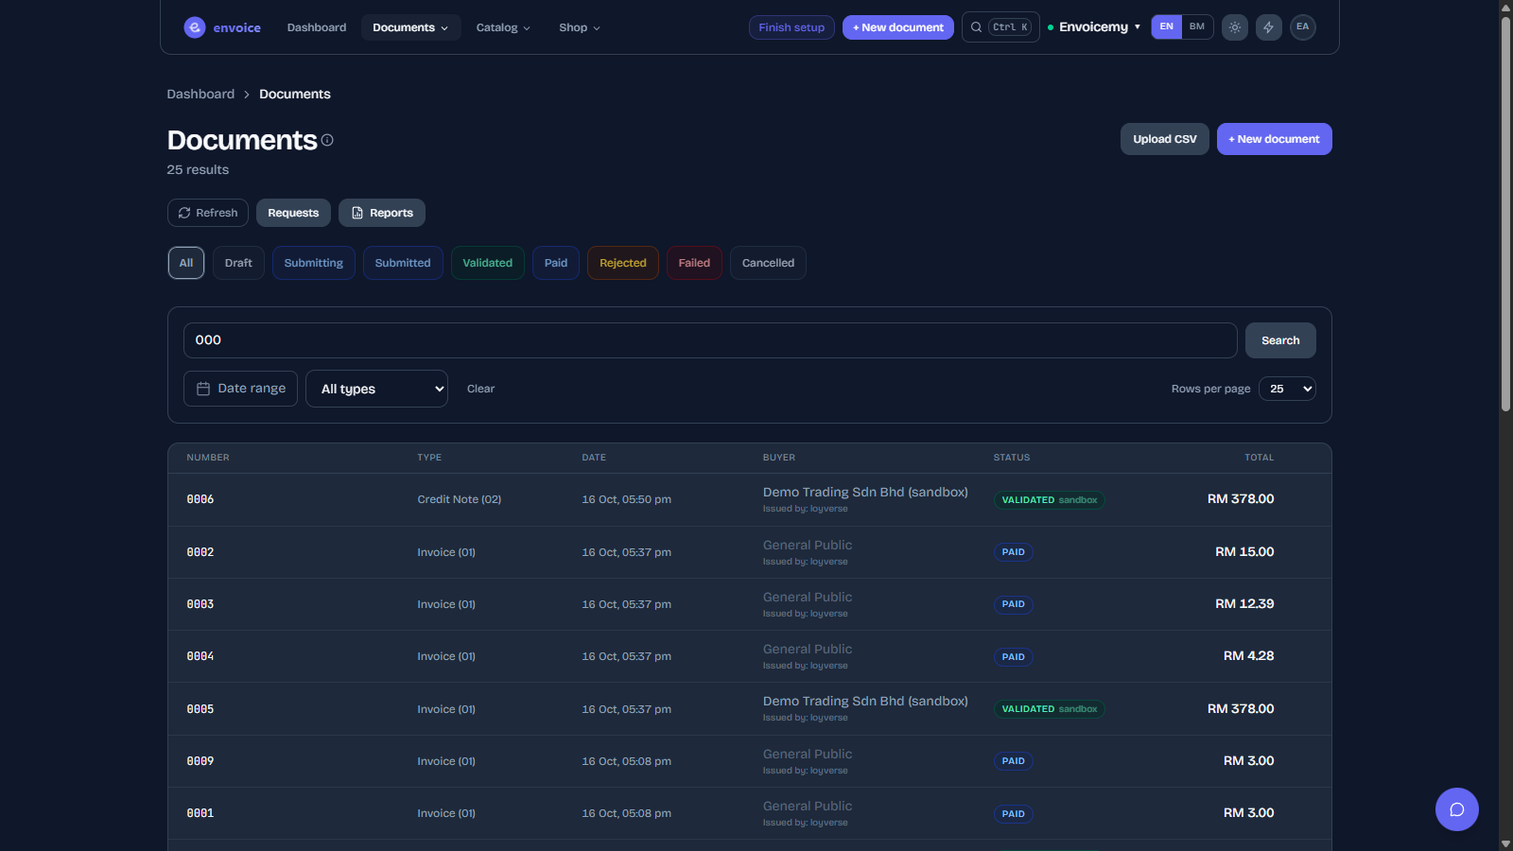This screenshot has width=1513, height=851.
Task: Click Credit Note (02) type cell
Action: click(460, 499)
